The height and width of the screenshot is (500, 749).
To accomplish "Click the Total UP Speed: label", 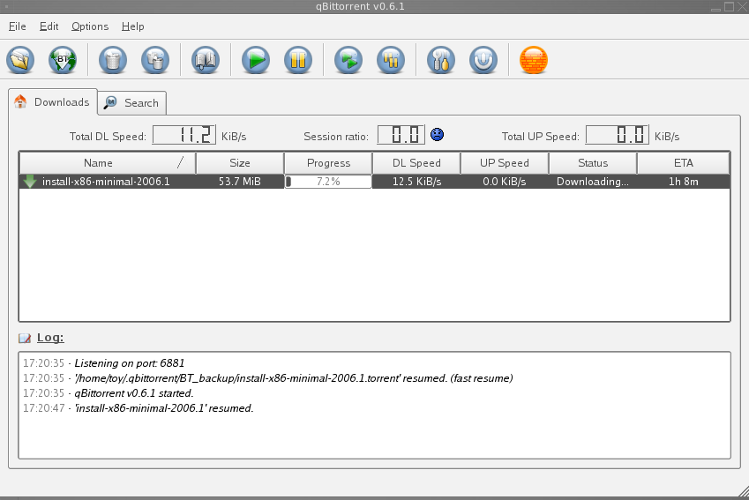I will click(541, 137).
